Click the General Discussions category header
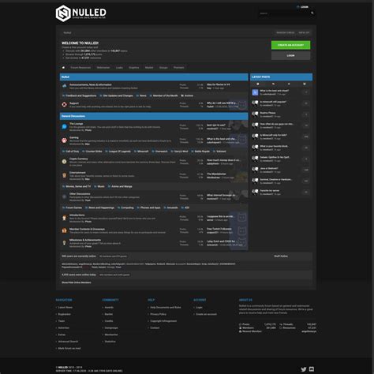This screenshot has width=374, height=374. click(154, 116)
